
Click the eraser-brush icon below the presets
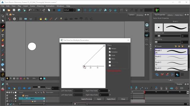tap(167, 74)
